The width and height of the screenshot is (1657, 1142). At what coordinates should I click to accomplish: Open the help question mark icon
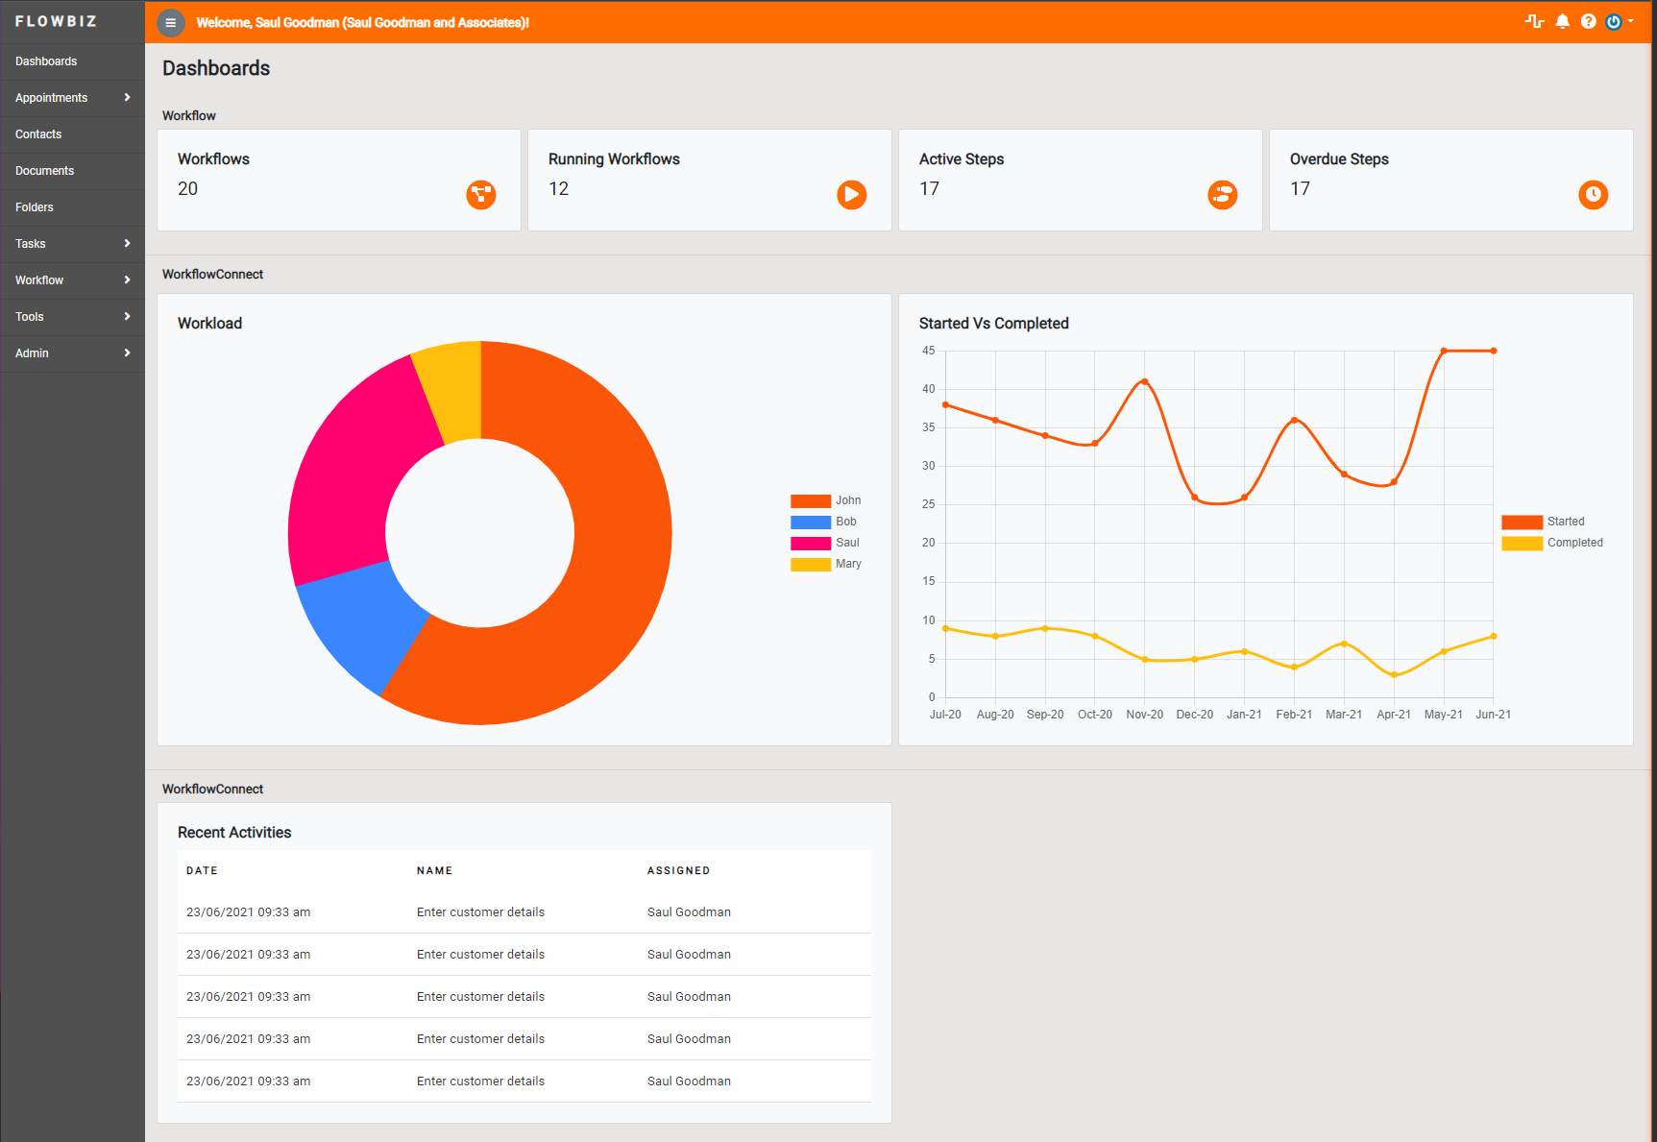pos(1588,20)
